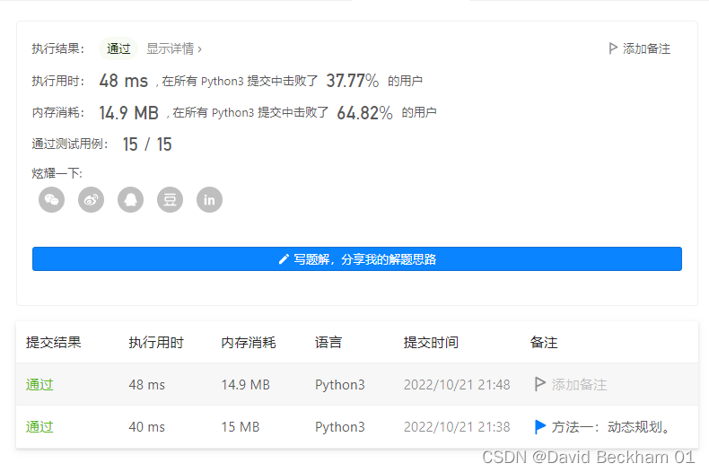This screenshot has width=709, height=472.
Task: Share result via Douban icon
Action: (170, 199)
